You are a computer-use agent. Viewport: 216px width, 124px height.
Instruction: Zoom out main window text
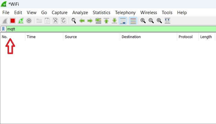click(151, 21)
